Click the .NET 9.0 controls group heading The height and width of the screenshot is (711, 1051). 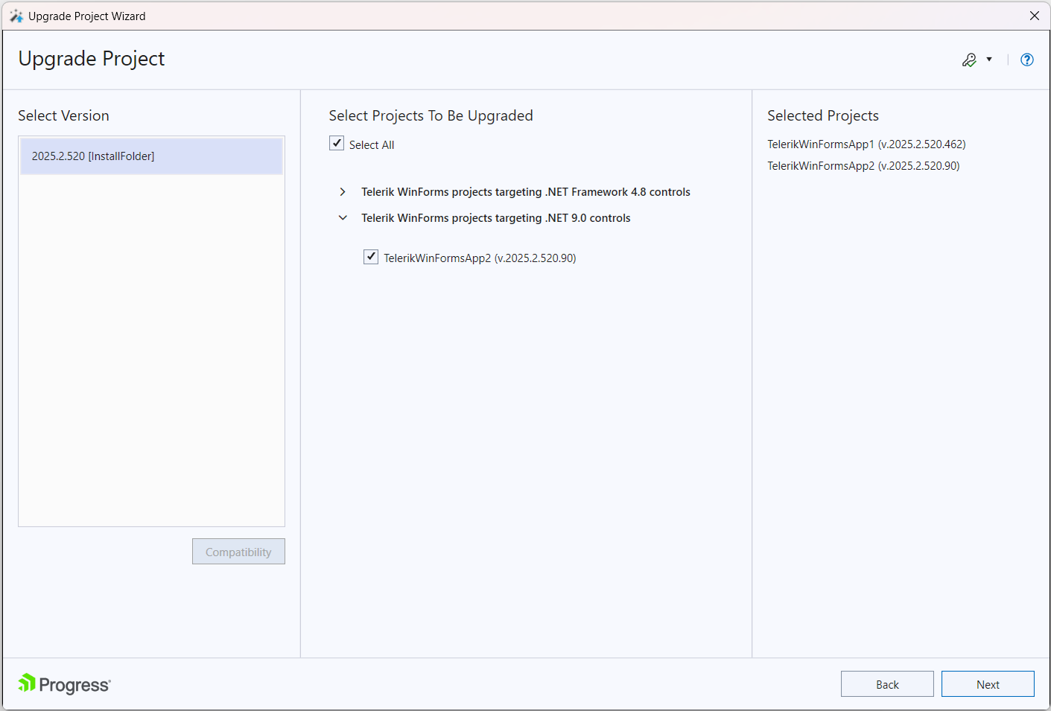(495, 217)
